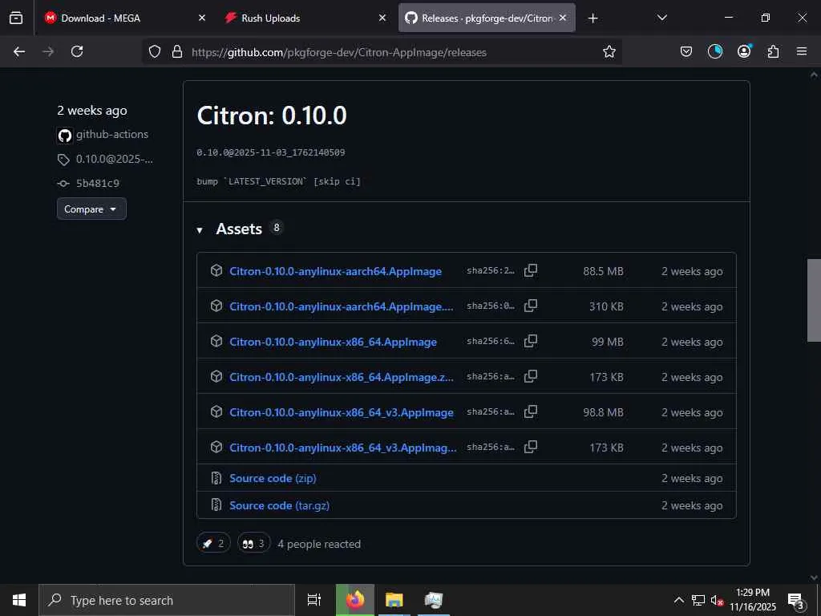The height and width of the screenshot is (616, 821).
Task: Show site security padlock info
Action: click(177, 52)
